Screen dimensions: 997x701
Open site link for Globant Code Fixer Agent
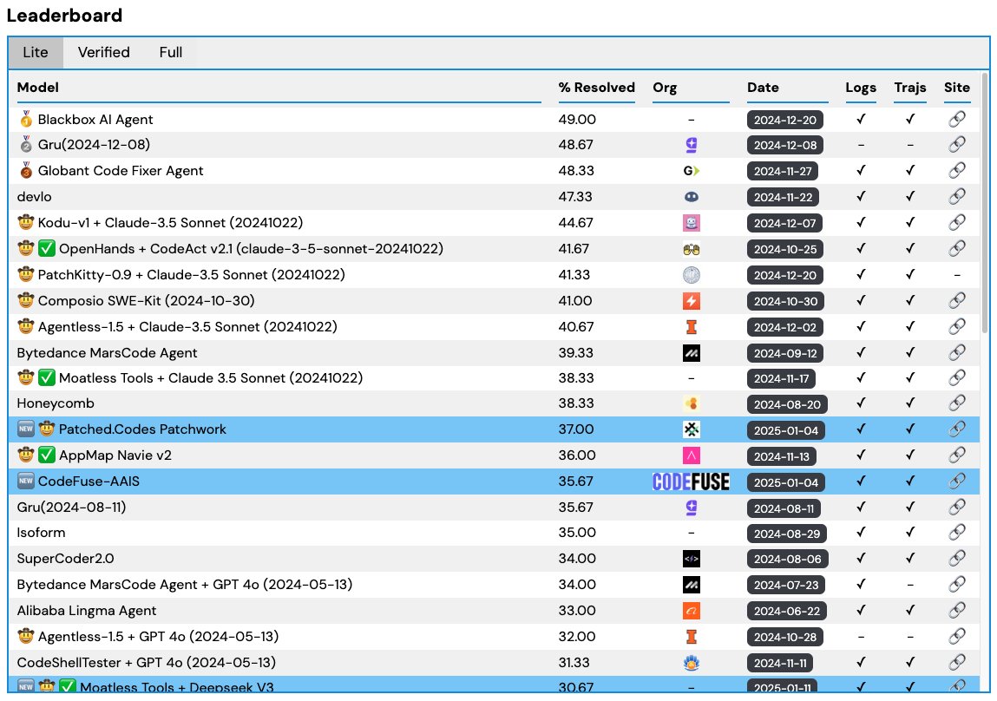[x=957, y=170]
